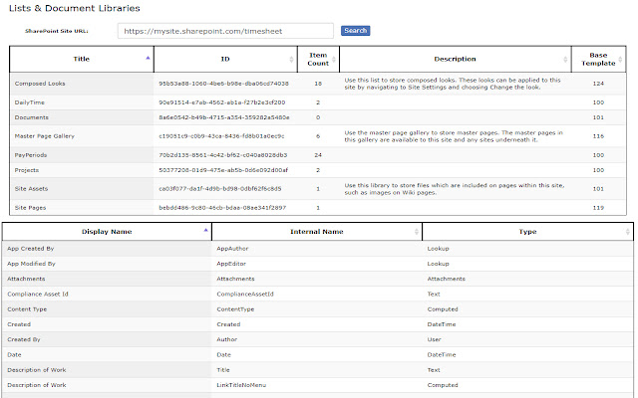Select the DailyTime list title

(x=29, y=102)
